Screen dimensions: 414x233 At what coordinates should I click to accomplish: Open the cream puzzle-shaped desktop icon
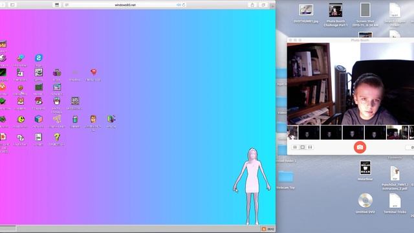point(57,119)
